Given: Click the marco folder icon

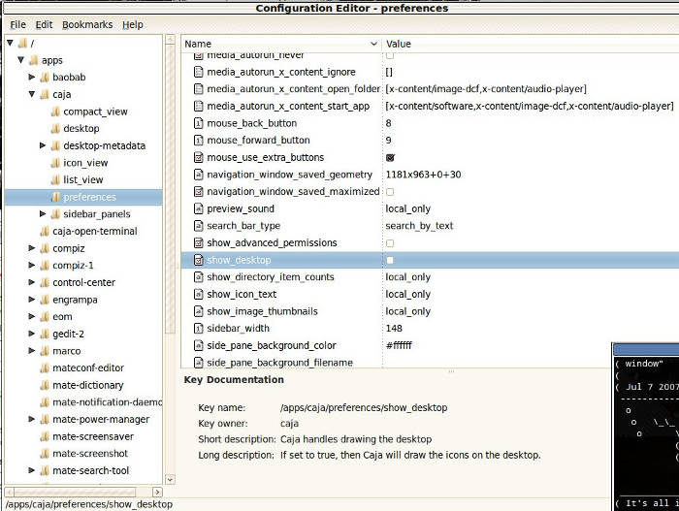Looking at the screenshot, I should coord(45,351).
